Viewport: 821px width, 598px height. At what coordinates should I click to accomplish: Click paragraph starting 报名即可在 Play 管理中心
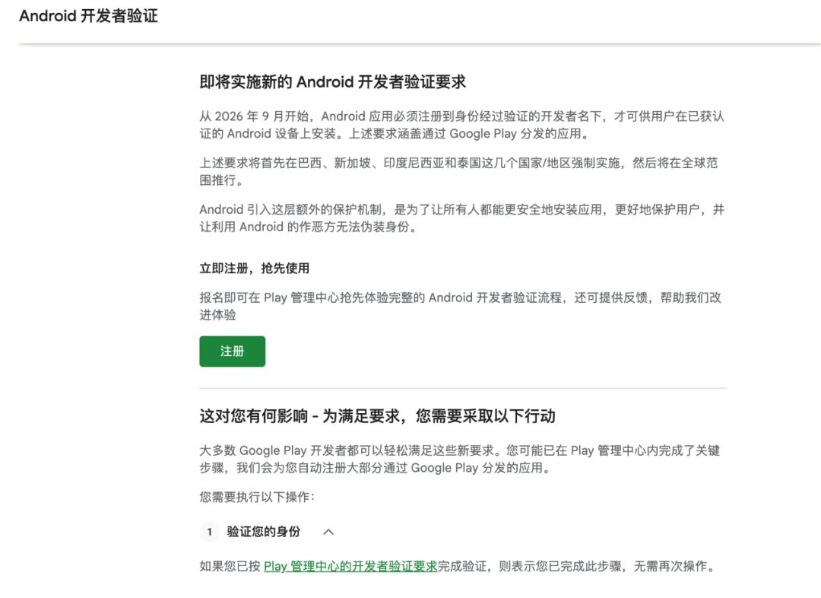pyautogui.click(x=460, y=306)
